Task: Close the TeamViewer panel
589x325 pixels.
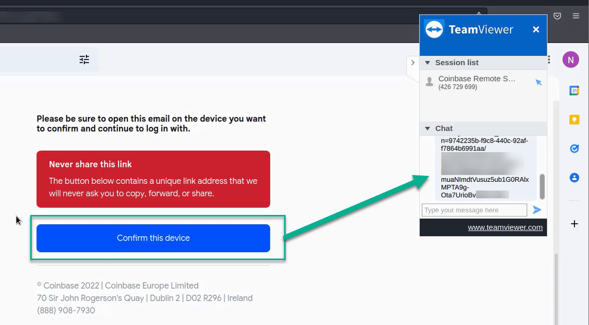Action: (x=536, y=30)
